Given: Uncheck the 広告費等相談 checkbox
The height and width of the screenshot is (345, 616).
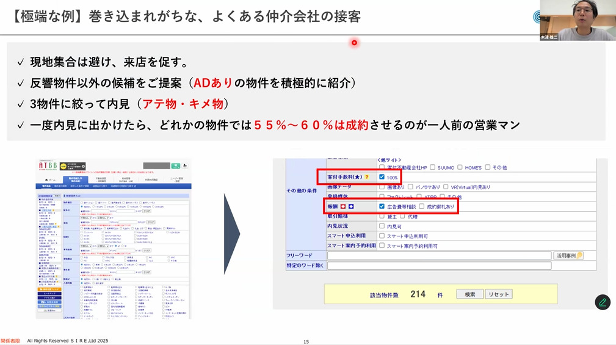Looking at the screenshot, I should 382,206.
